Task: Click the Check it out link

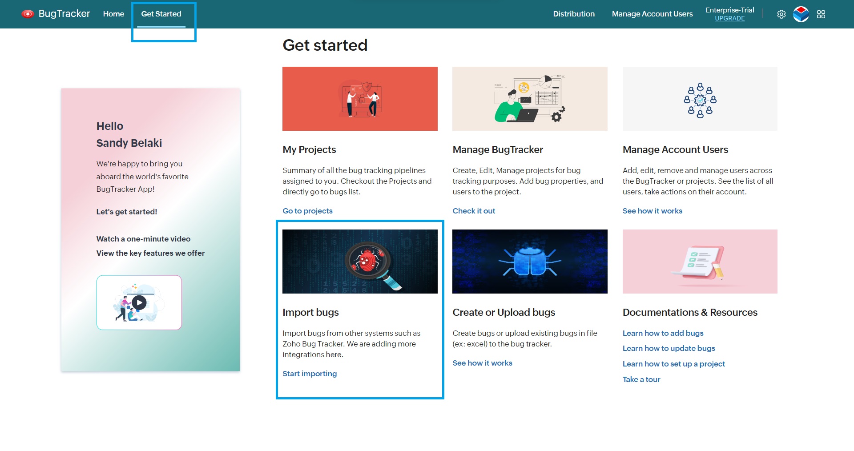Action: coord(474,211)
